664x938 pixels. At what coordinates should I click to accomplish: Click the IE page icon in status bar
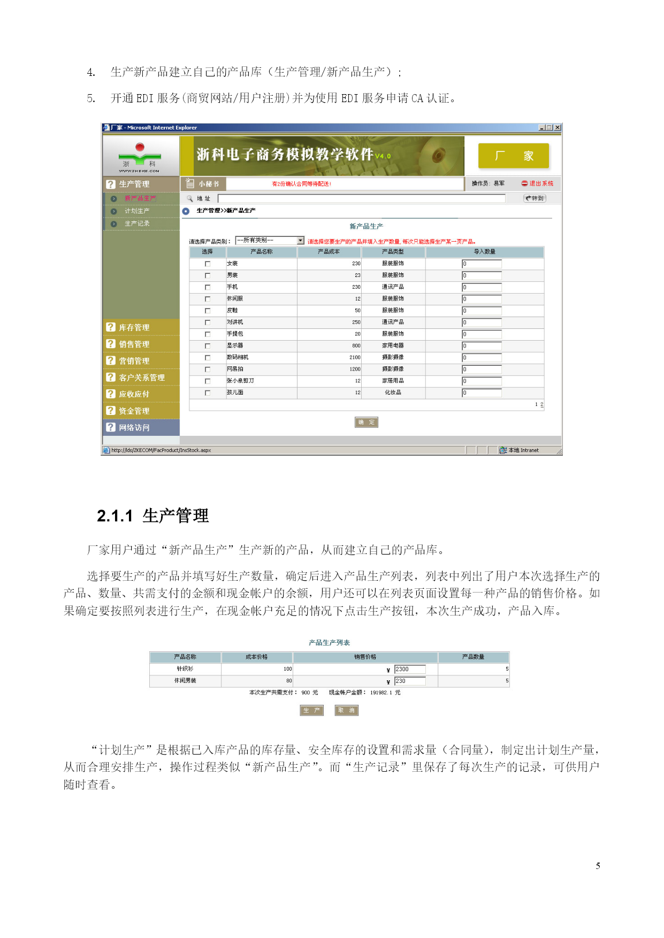pyautogui.click(x=106, y=450)
